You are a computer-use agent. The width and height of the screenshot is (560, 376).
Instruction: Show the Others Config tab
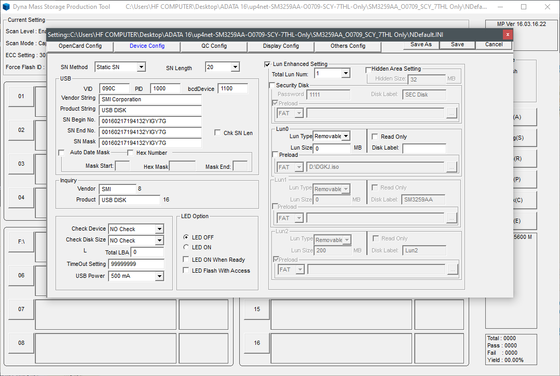pyautogui.click(x=348, y=46)
